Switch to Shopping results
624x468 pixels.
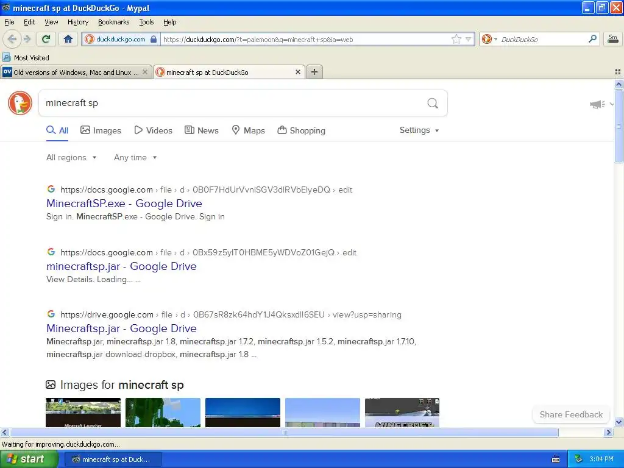(x=301, y=130)
